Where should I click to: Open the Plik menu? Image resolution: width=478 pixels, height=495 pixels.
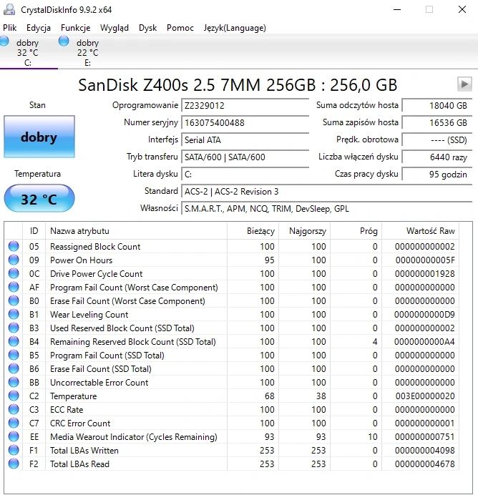[x=9, y=28]
